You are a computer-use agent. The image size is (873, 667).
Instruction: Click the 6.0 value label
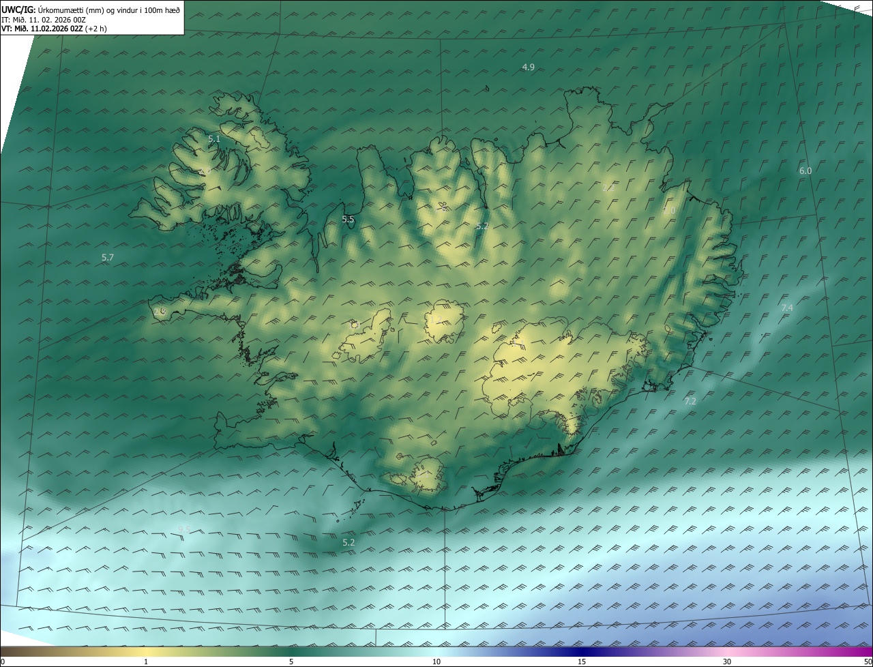coord(805,171)
